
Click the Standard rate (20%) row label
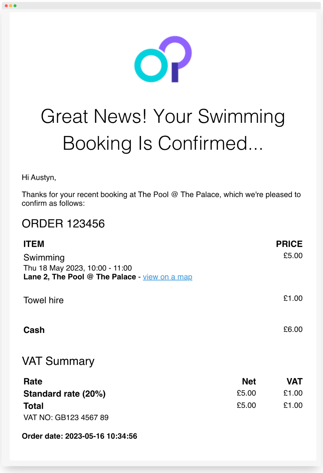pyautogui.click(x=64, y=394)
